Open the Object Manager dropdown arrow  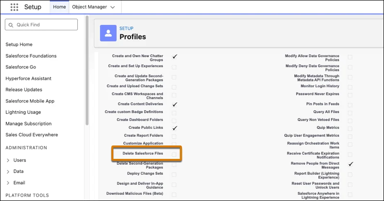[x=113, y=7]
